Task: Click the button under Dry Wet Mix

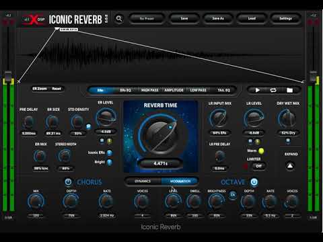Action: (288, 140)
